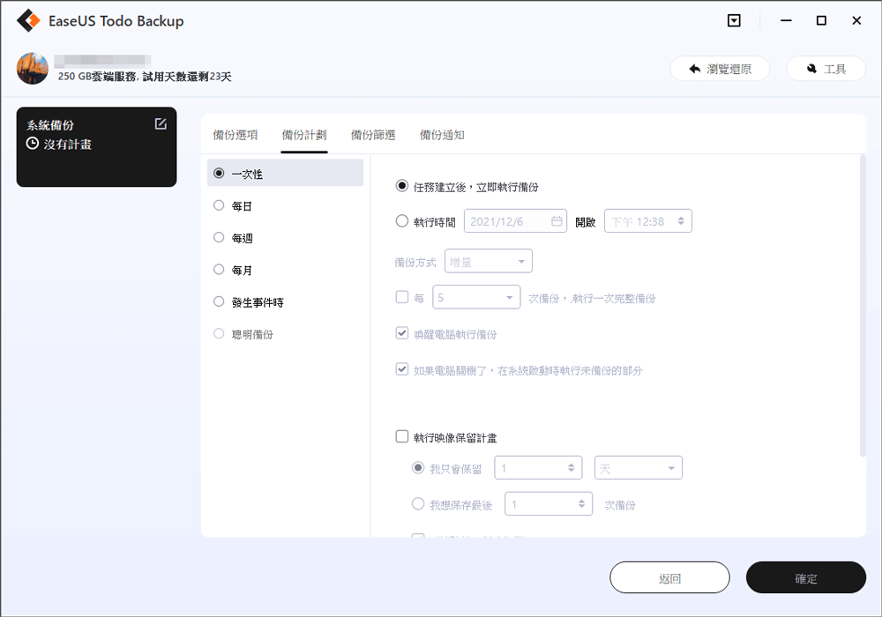
Task: Select the 每週 schedule radio button
Action: click(x=218, y=237)
